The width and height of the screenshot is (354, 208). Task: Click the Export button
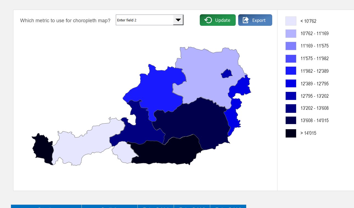[x=255, y=20]
